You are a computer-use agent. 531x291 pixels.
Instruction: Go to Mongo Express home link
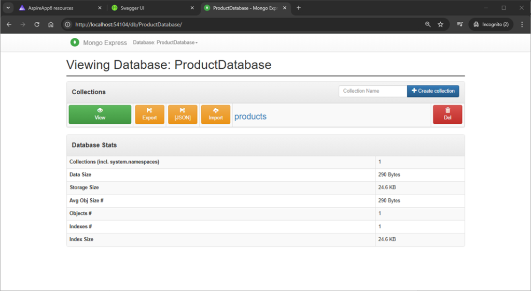coord(105,42)
